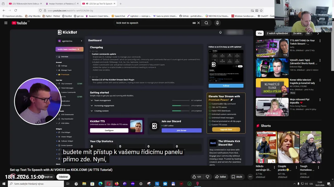Open the YouTube guide hamburger menu
This screenshot has width=334, height=187.
pyautogui.click(x=6, y=23)
